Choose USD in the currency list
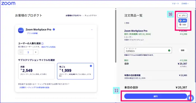Image resolution: width=196 pixels, height=103 pixels. click(183, 24)
